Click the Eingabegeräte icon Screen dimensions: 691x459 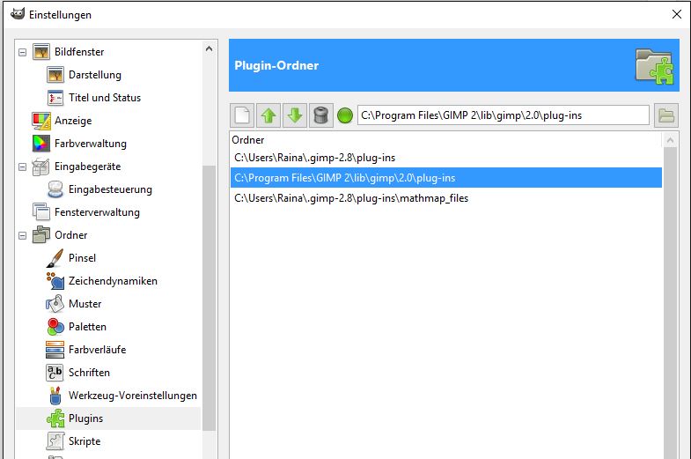(41, 167)
